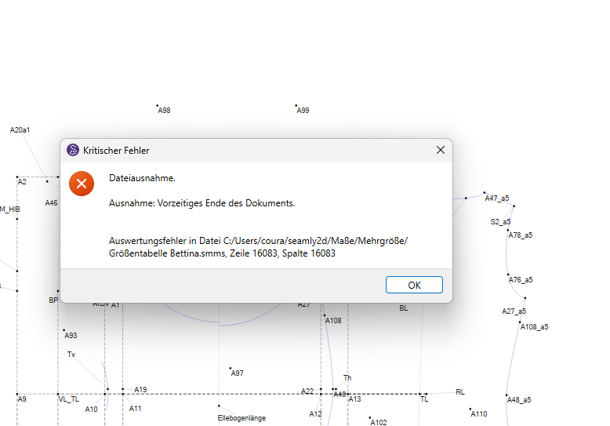Screen dimensions: 610x426
Task: Select point A99 on the canvas
Action: pos(296,105)
